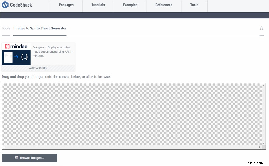The width and height of the screenshot is (269, 166).
Task: Click the mindee ad description text
Action: coord(52,52)
